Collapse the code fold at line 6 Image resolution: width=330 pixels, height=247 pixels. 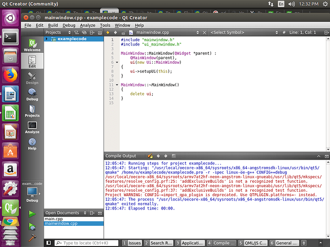click(117, 62)
